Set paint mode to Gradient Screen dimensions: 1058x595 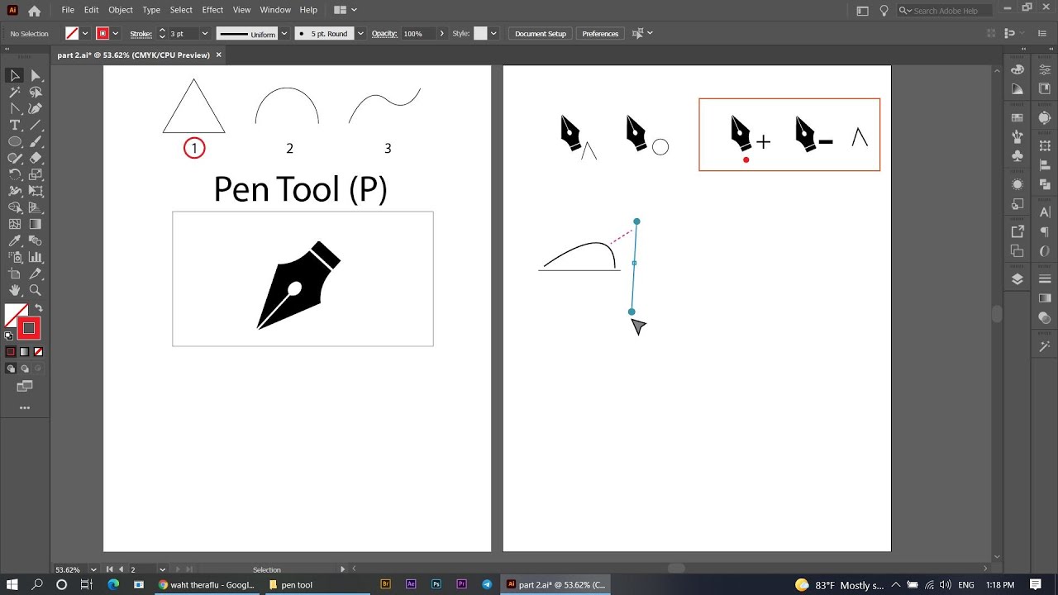tap(25, 352)
